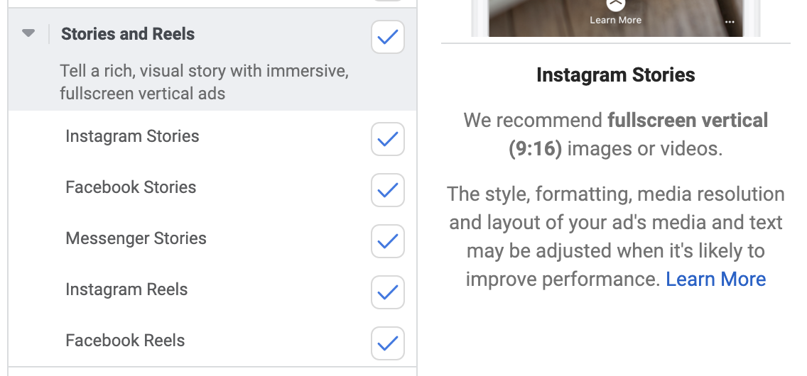Screen dimensions: 807x376
Task: Open the three-dot menu in ad preview
Action: click(730, 22)
